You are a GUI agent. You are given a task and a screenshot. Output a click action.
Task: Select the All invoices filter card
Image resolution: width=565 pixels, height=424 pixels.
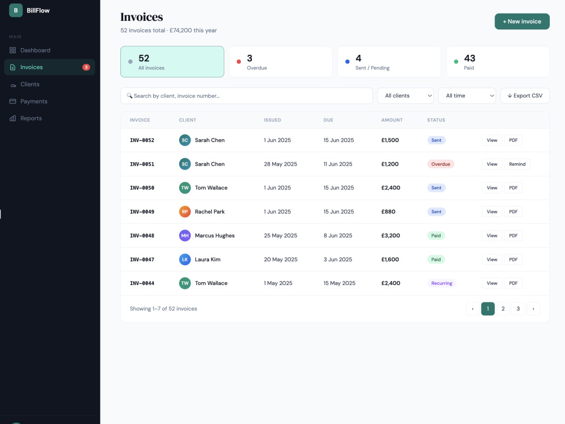click(172, 62)
